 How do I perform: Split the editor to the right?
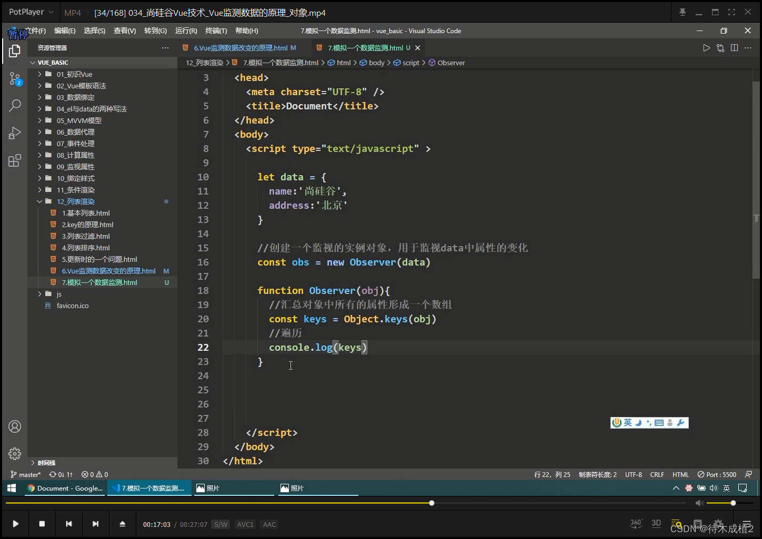tap(734, 48)
